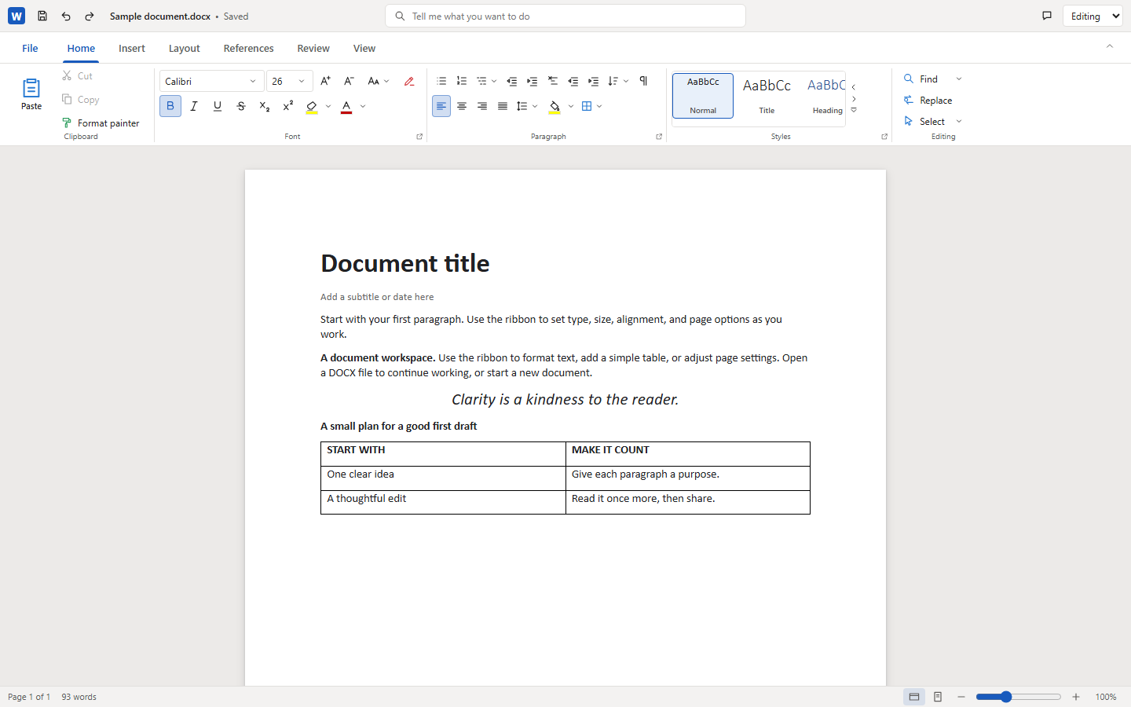Click the red font color button
Screen dimensions: 1131x707
point(346,106)
